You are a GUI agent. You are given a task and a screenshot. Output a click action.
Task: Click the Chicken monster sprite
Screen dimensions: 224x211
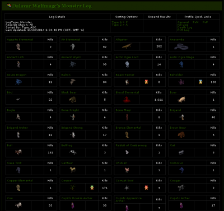[127, 170]
